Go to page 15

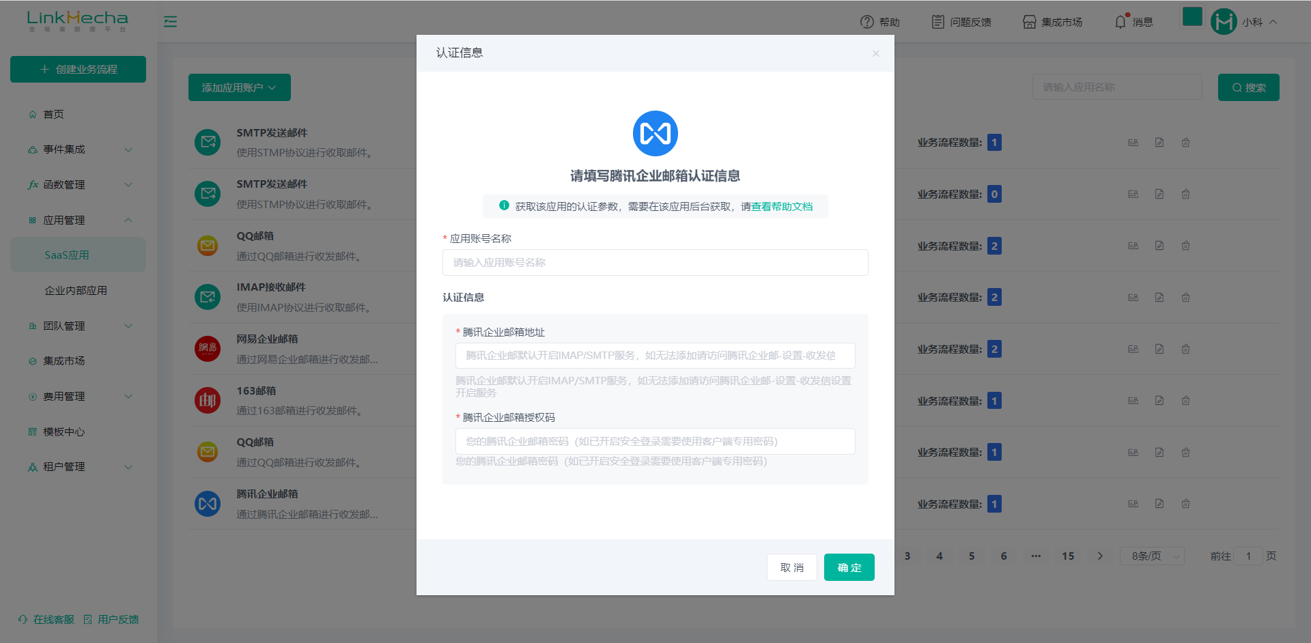pyautogui.click(x=1068, y=556)
